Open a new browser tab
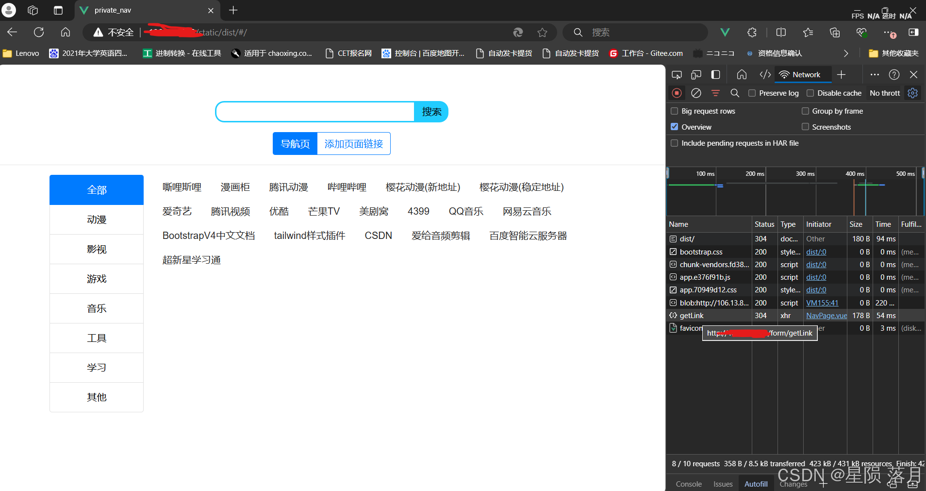The image size is (926, 491). [x=233, y=10]
